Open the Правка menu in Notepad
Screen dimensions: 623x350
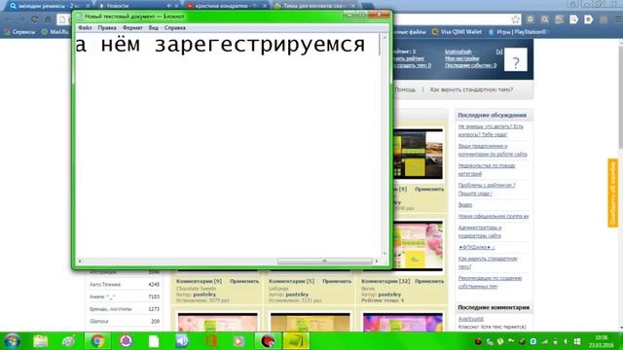(x=107, y=28)
